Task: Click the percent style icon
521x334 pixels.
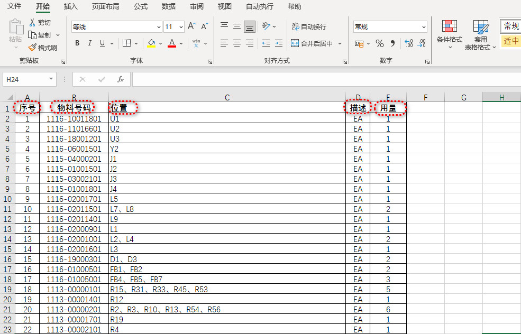Action: [379, 43]
